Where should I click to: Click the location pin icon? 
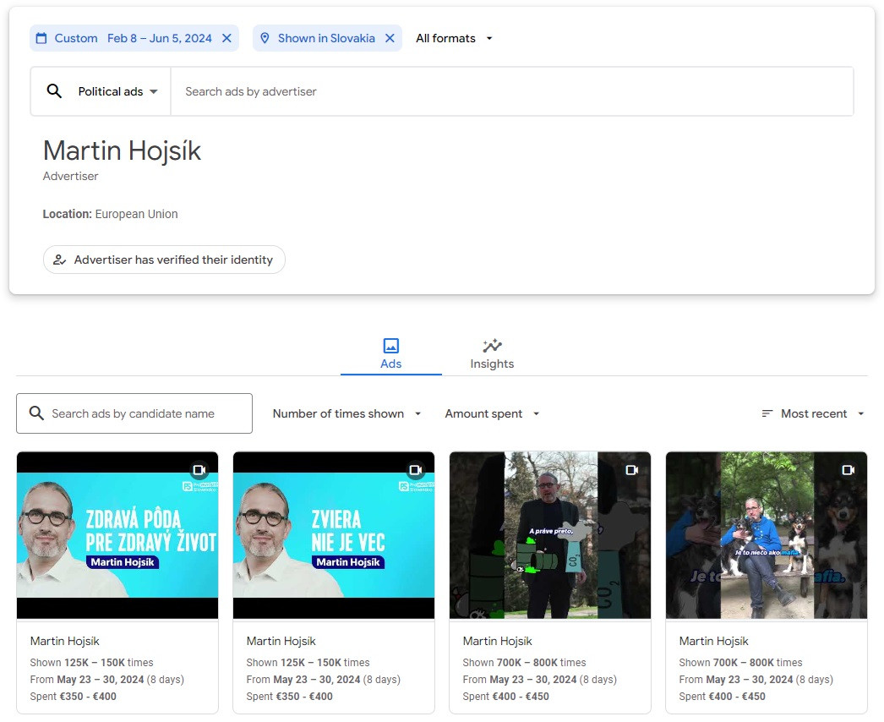[265, 38]
